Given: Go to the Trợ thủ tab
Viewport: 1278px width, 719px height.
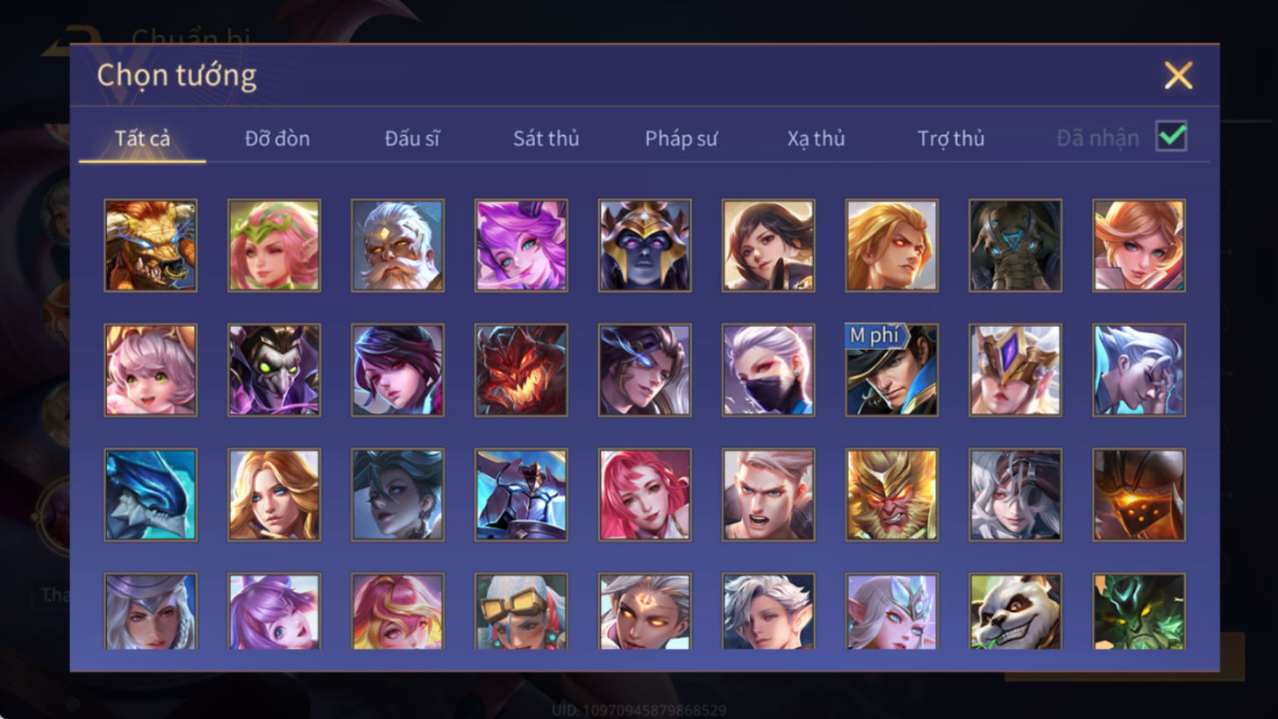Looking at the screenshot, I should (951, 139).
